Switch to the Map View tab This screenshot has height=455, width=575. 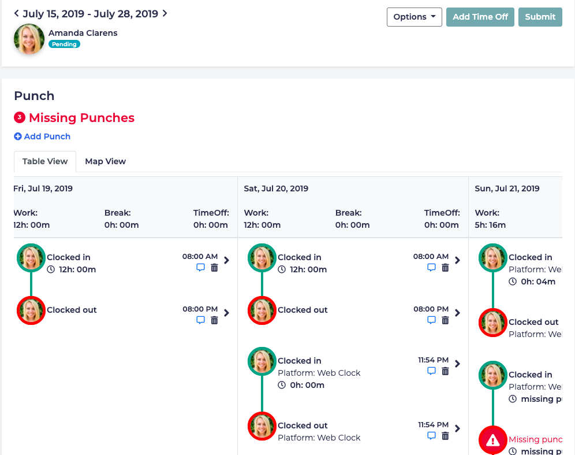point(105,161)
